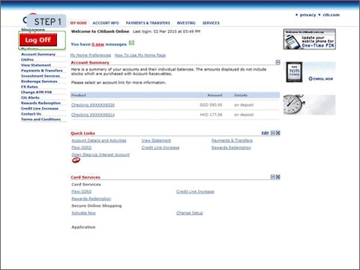Click the stopwatch promotional banner
This screenshot has height=270, width=360.
[x=309, y=105]
